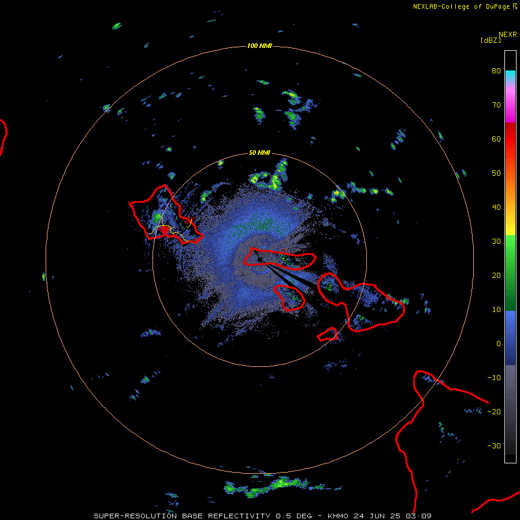Screen dimensions: 520x520
Task: Click the 70 dBZ scale value
Action: (496, 105)
